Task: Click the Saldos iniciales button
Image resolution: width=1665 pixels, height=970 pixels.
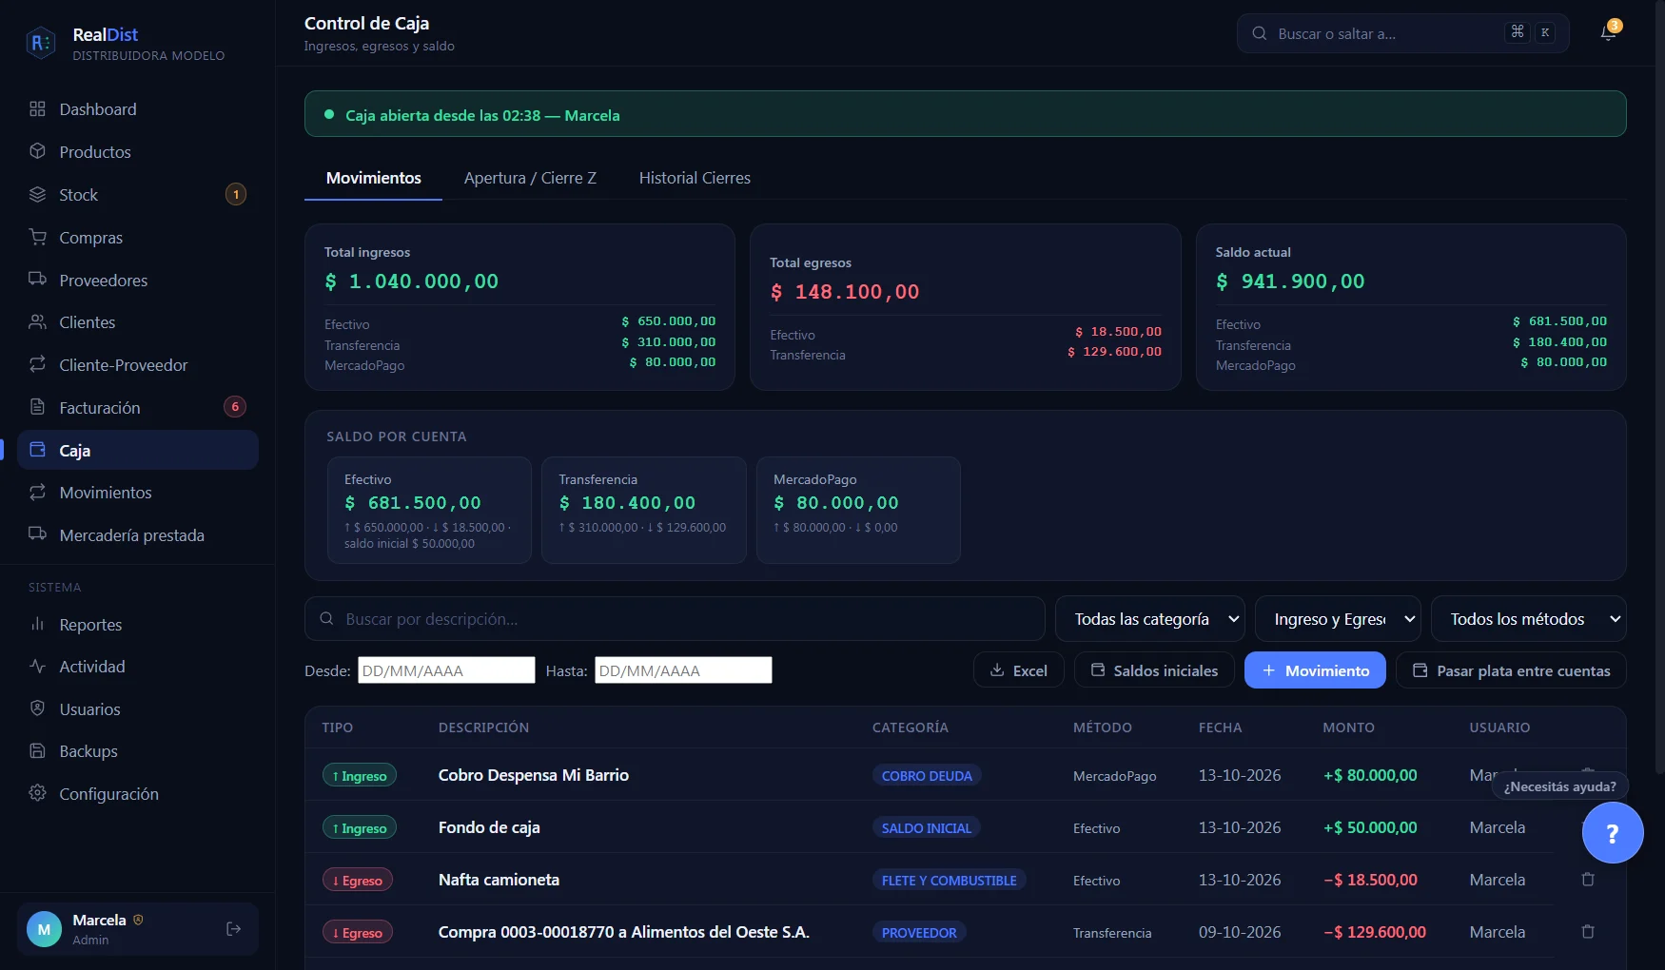Action: pos(1154,670)
